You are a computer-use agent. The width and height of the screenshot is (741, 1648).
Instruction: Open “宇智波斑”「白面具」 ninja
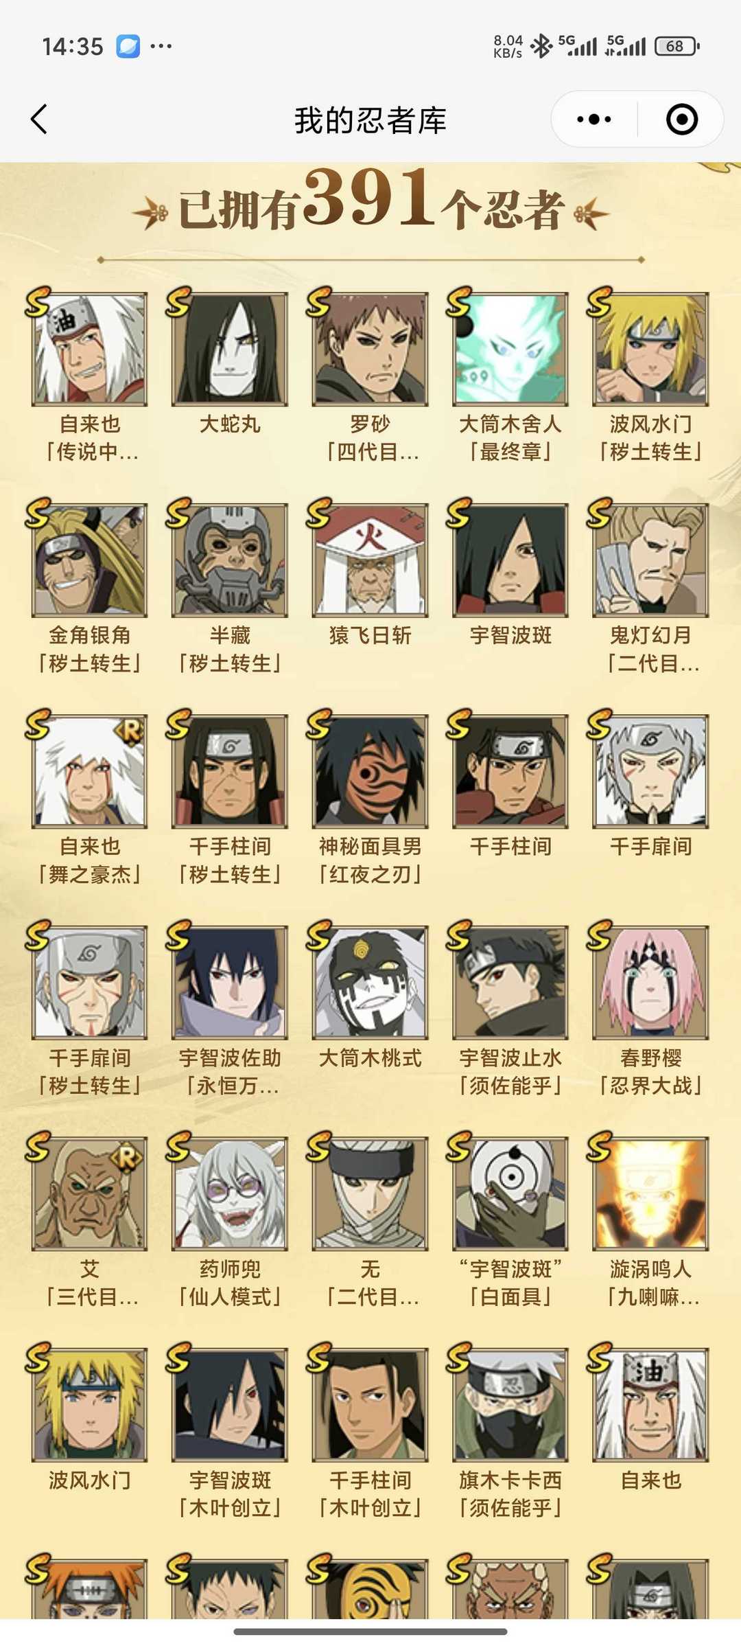pyautogui.click(x=510, y=1193)
